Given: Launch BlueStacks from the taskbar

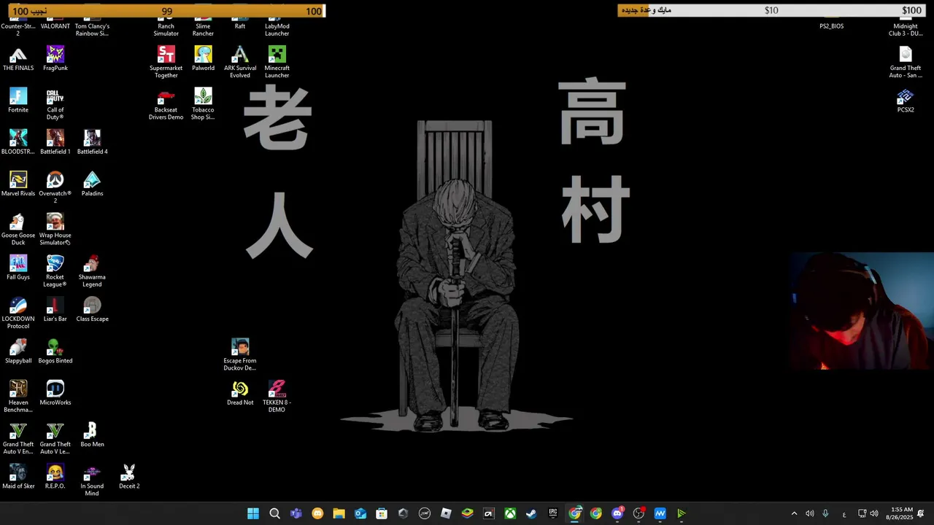Looking at the screenshot, I should tap(467, 513).
